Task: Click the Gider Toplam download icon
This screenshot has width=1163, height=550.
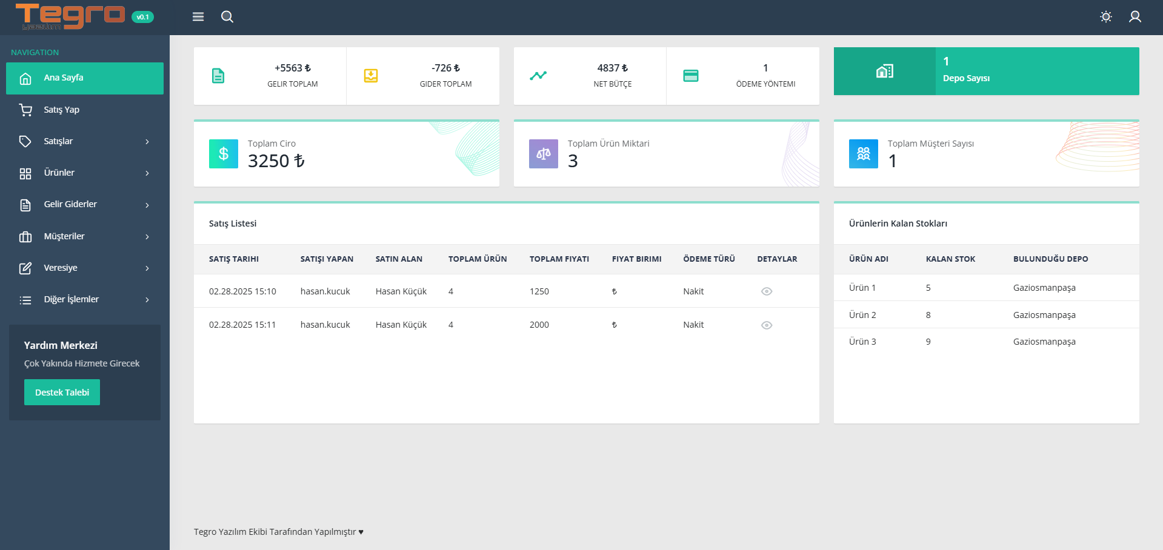Action: [371, 76]
